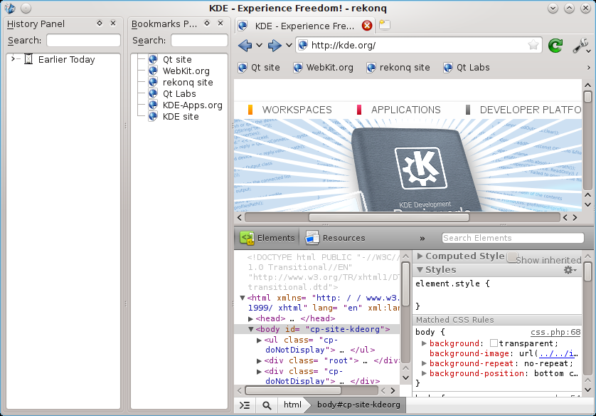Viewport: 596px width, 416px height.
Task: Select KDE site in Bookmarks Panel
Action: (x=181, y=117)
